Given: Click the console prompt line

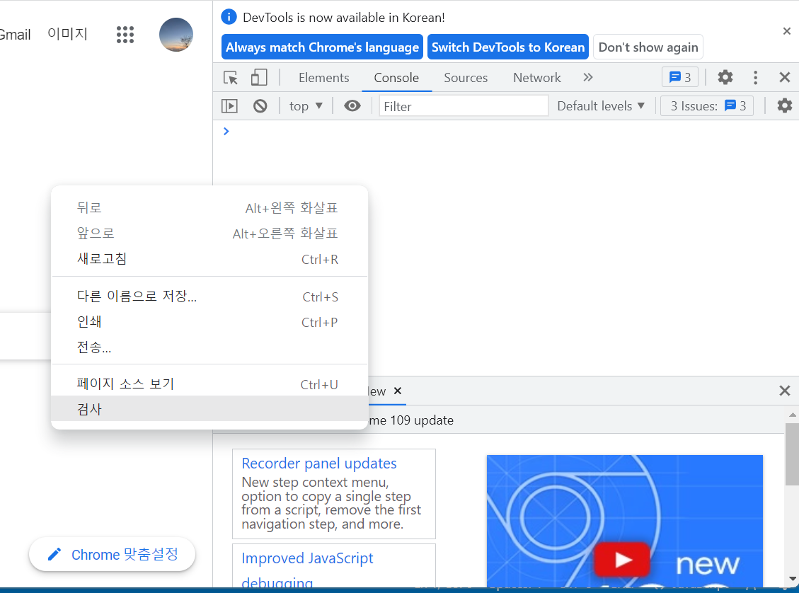Looking at the screenshot, I should click(x=505, y=132).
